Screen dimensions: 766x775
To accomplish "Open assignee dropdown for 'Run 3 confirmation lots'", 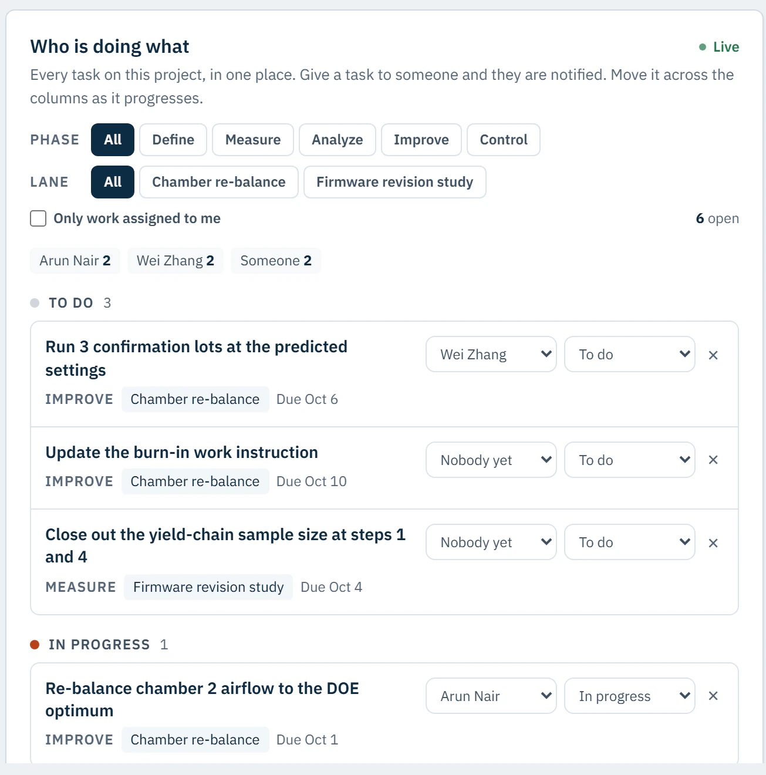I will tap(491, 354).
